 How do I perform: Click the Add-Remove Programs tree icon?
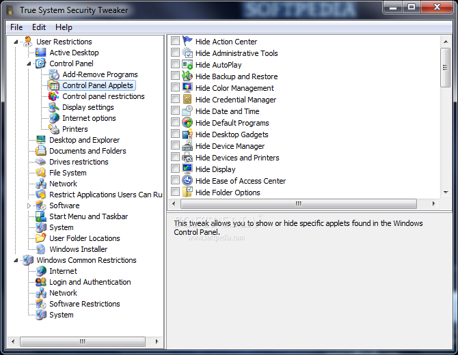click(x=54, y=74)
